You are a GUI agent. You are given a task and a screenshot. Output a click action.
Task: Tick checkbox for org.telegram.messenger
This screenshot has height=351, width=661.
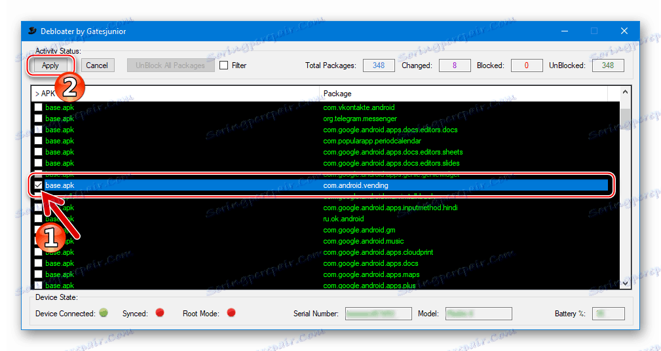(39, 119)
